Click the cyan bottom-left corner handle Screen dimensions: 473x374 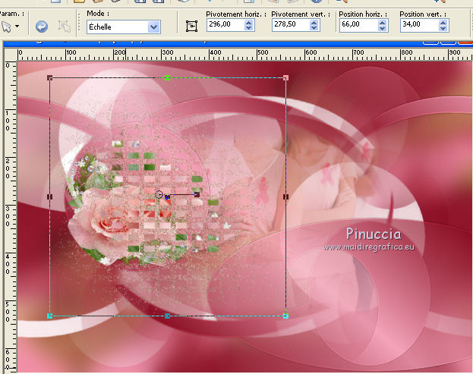click(50, 316)
